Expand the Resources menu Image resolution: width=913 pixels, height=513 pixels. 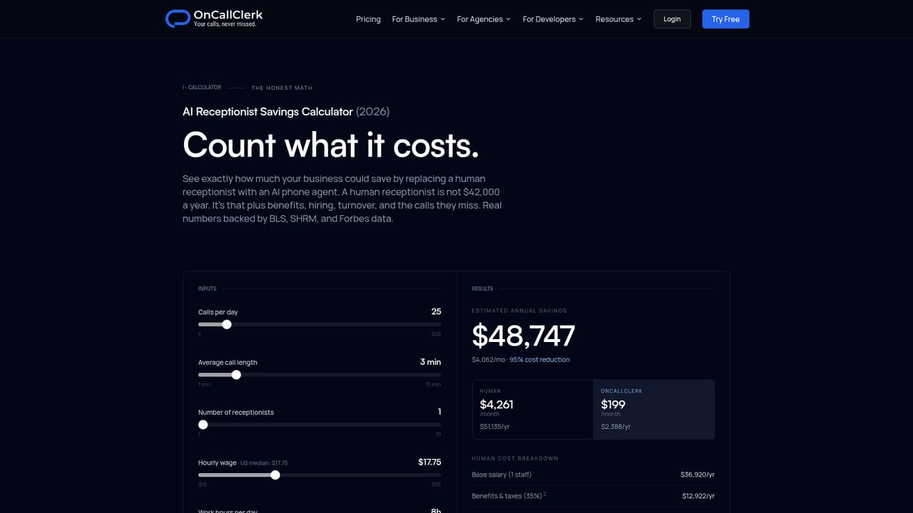pos(618,19)
